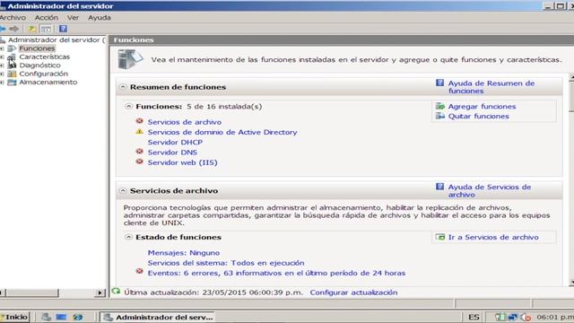Screen dimensions: 574x323
Task: Collapse the Estado de funciones subsection
Action: click(x=128, y=237)
